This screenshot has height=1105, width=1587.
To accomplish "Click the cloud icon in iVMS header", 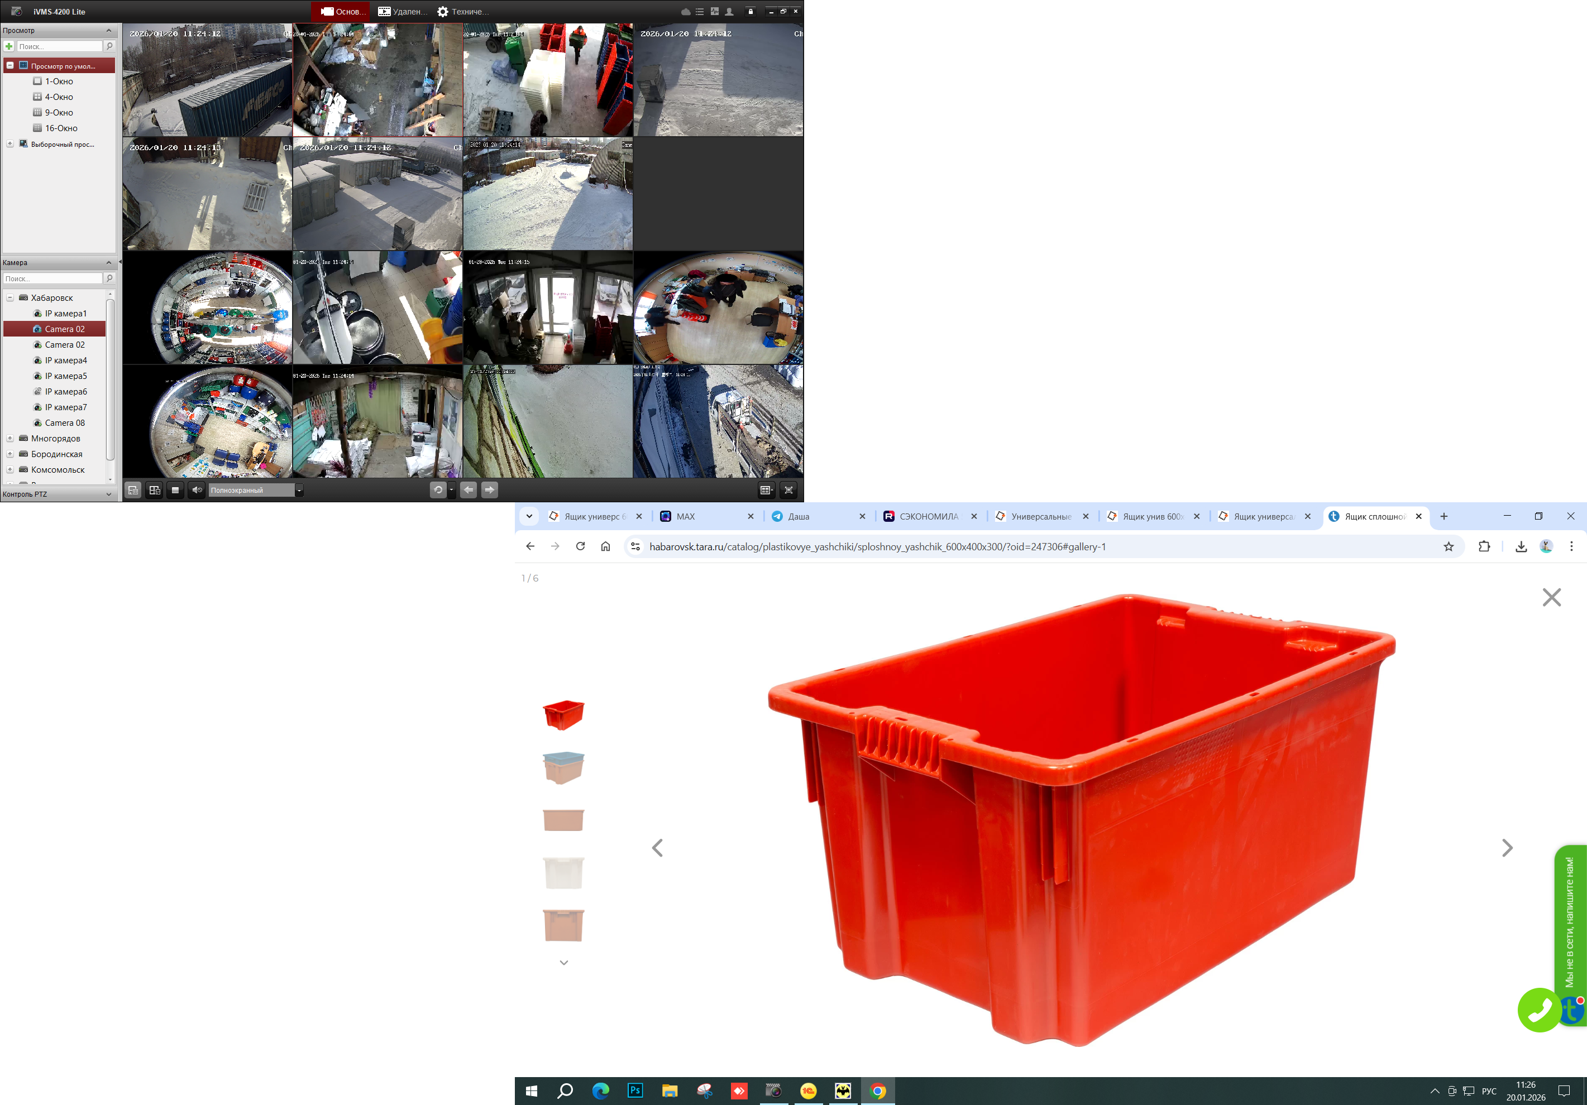I will click(x=686, y=12).
